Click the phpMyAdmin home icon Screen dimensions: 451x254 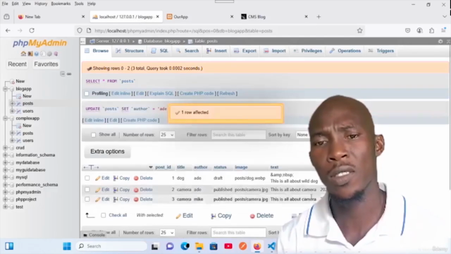tap(23, 54)
